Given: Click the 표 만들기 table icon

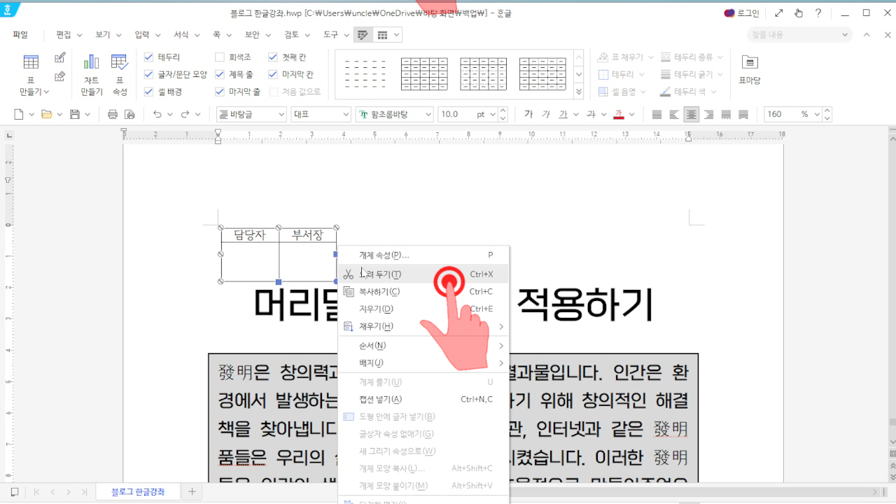Looking at the screenshot, I should (31, 63).
